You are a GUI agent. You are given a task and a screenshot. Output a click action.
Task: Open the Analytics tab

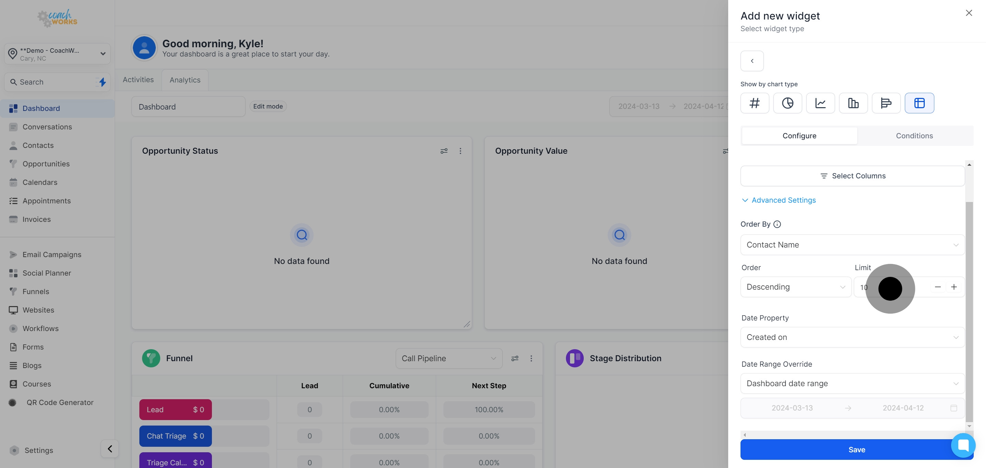(185, 80)
